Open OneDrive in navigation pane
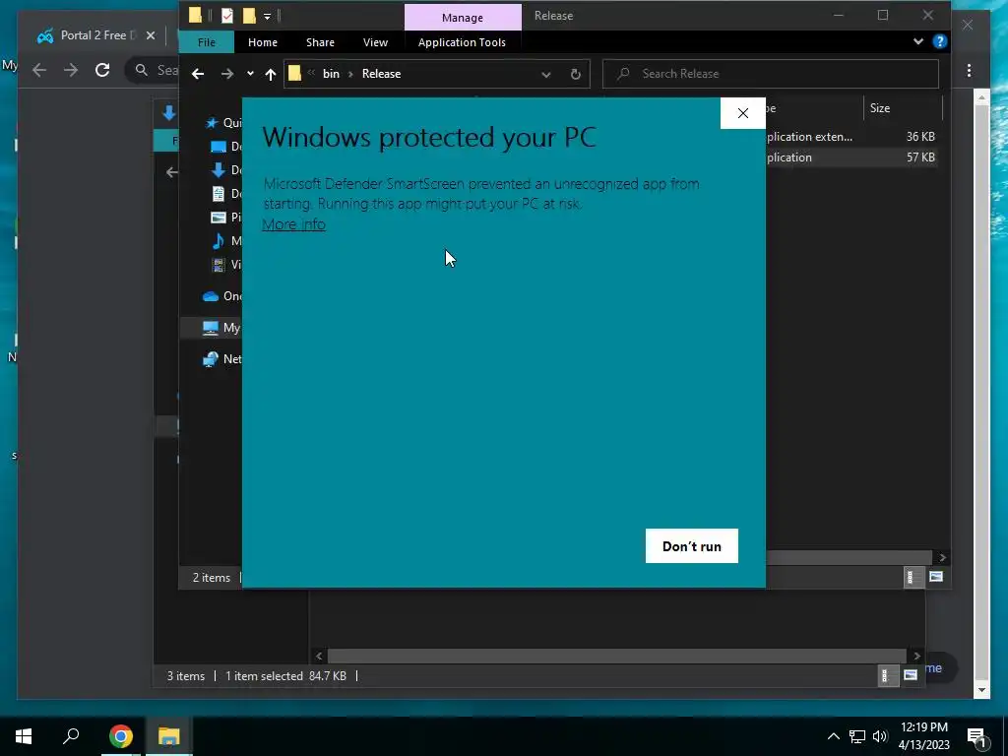The height and width of the screenshot is (756, 1008). point(221,296)
